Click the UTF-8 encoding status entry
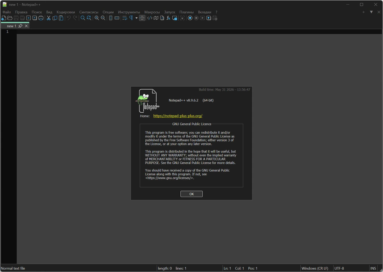 point(339,268)
